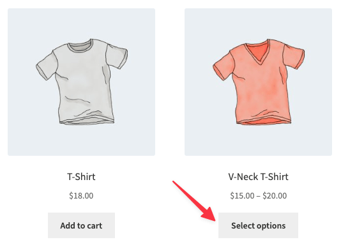341x249 pixels.
Task: Add the gray T-Shirt to cart
Action: coord(81,225)
